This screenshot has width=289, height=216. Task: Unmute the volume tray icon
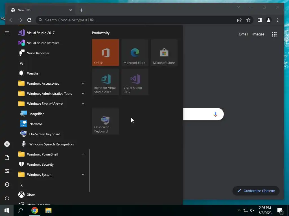click(x=252, y=210)
